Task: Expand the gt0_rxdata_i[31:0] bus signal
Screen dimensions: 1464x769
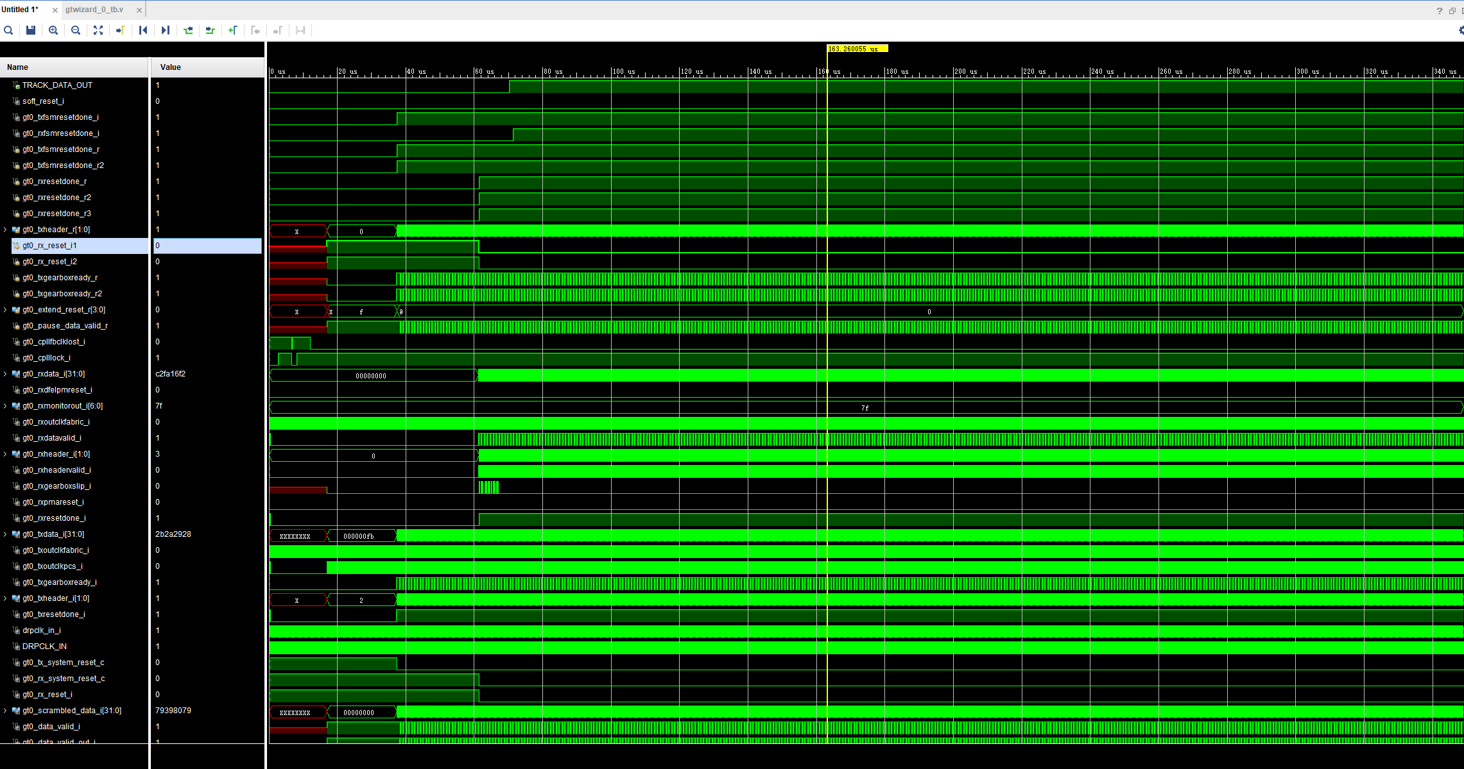Action: coord(5,374)
